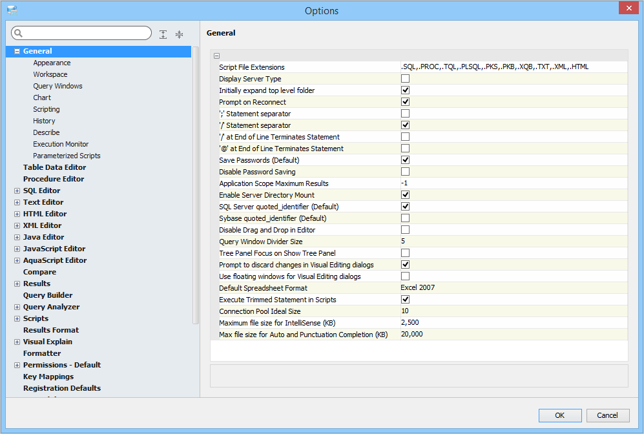Click the Cancel button
The width and height of the screenshot is (644, 434).
607,415
